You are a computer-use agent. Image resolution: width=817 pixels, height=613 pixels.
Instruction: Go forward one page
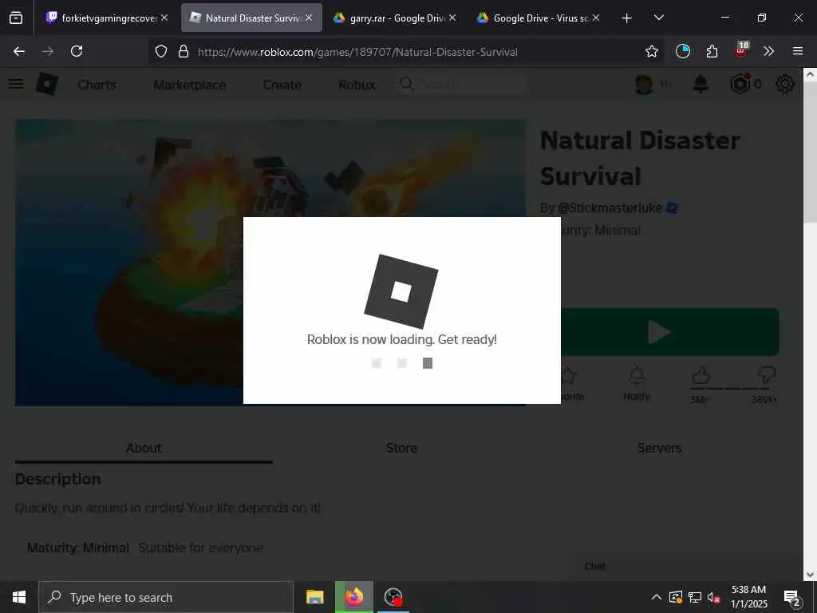[47, 51]
